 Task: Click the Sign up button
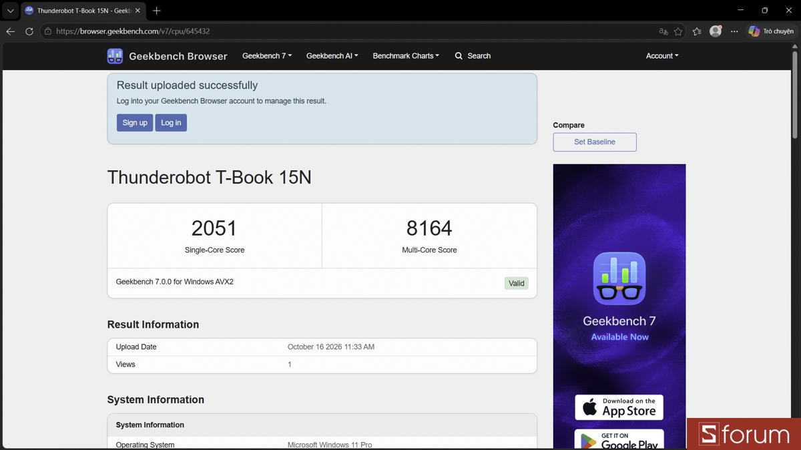click(135, 123)
